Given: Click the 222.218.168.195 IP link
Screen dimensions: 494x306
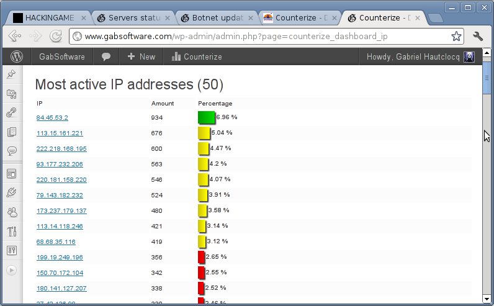Looking at the screenshot, I should pos(61,148).
